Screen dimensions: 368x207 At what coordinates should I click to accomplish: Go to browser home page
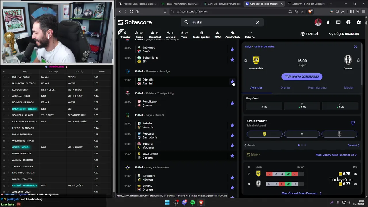[x=137, y=11]
